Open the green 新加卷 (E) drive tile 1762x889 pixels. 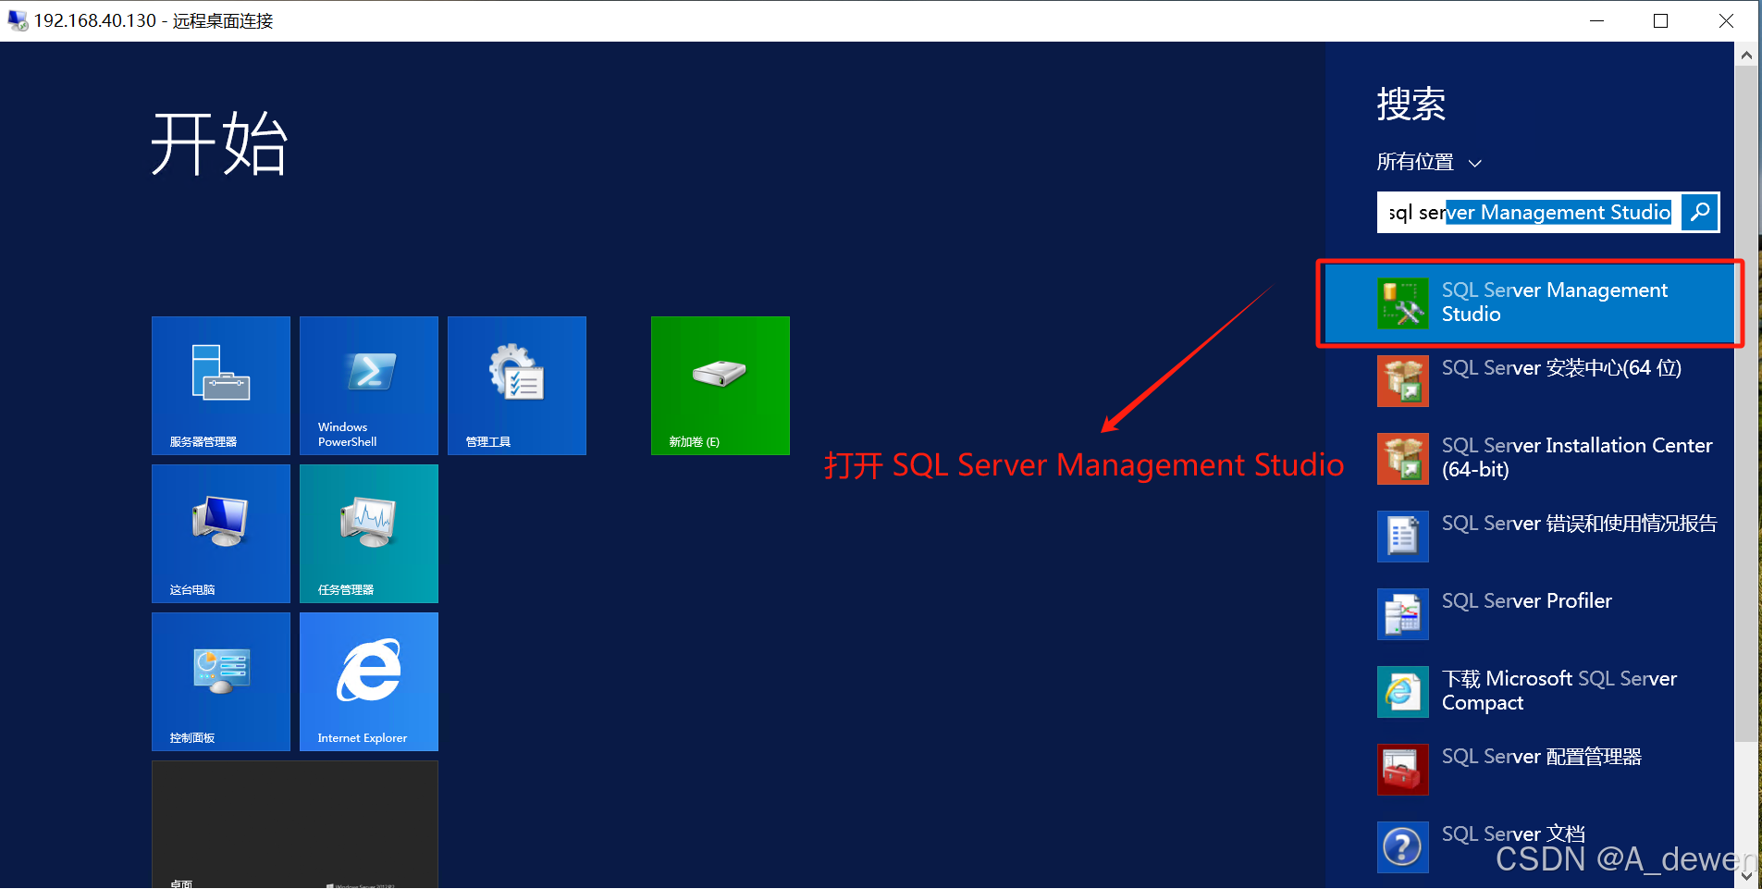[x=721, y=386]
